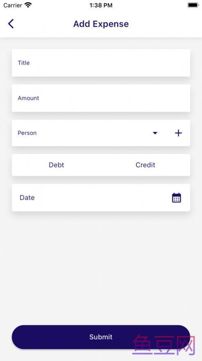
Task: Click the Person label text
Action: pos(27,133)
